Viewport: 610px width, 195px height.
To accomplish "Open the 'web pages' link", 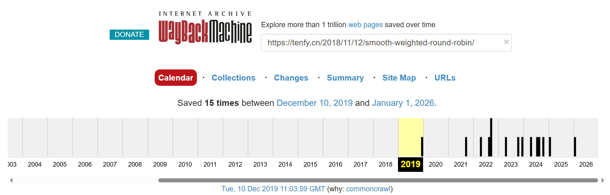I will pyautogui.click(x=365, y=25).
